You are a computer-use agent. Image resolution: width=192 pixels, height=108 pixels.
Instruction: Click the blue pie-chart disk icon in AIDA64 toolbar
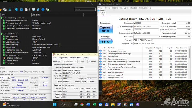17,9
